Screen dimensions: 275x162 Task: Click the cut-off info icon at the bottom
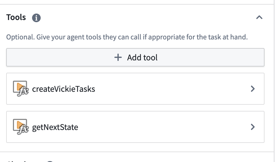coord(50,161)
